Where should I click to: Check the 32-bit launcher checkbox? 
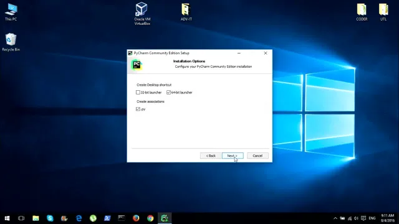[138, 93]
